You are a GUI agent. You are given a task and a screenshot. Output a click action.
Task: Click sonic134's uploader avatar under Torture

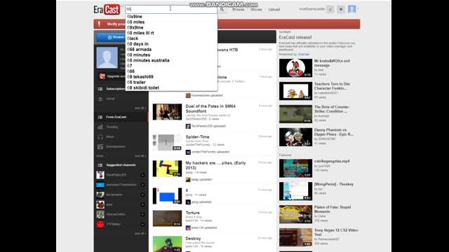pos(188,227)
